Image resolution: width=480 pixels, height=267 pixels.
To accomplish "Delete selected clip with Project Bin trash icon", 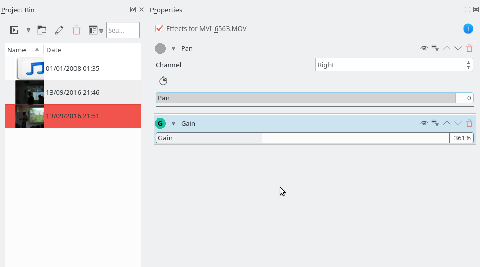I will pyautogui.click(x=77, y=30).
